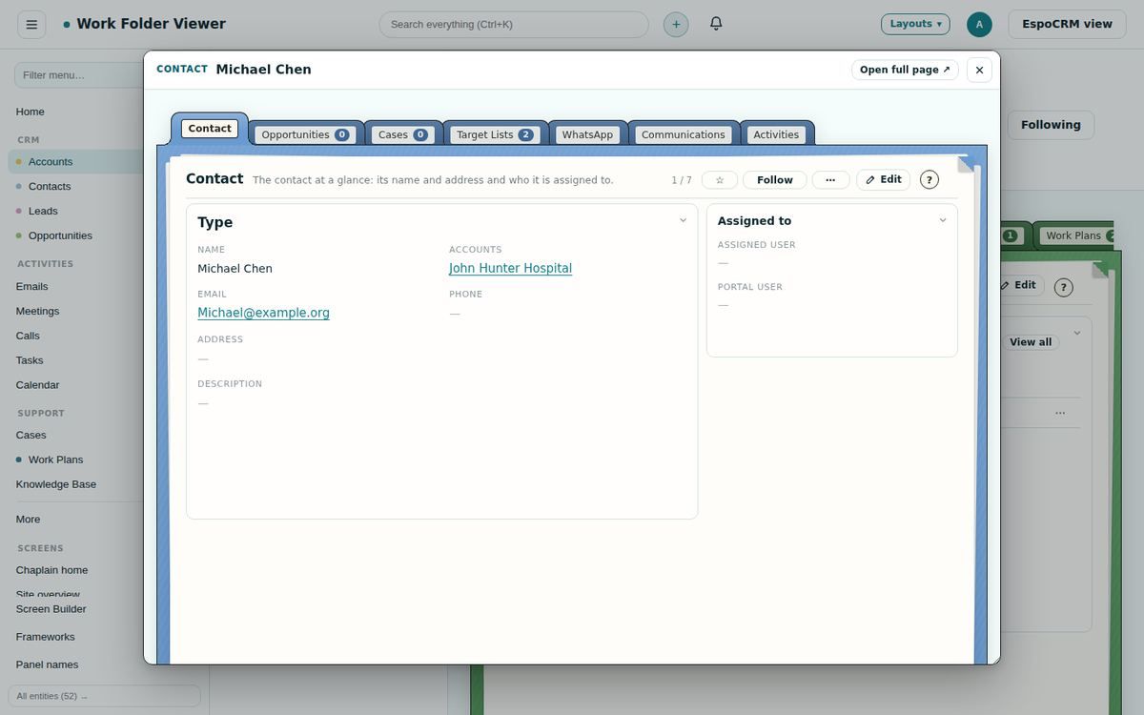The image size is (1144, 715).
Task: Open Frameworks in the sidebar
Action: (45, 637)
